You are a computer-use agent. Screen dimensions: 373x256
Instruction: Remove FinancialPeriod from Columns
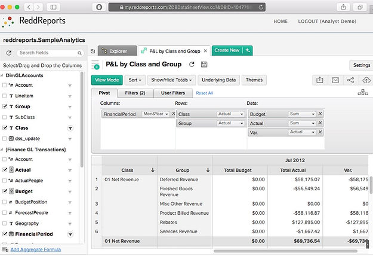pos(174,114)
